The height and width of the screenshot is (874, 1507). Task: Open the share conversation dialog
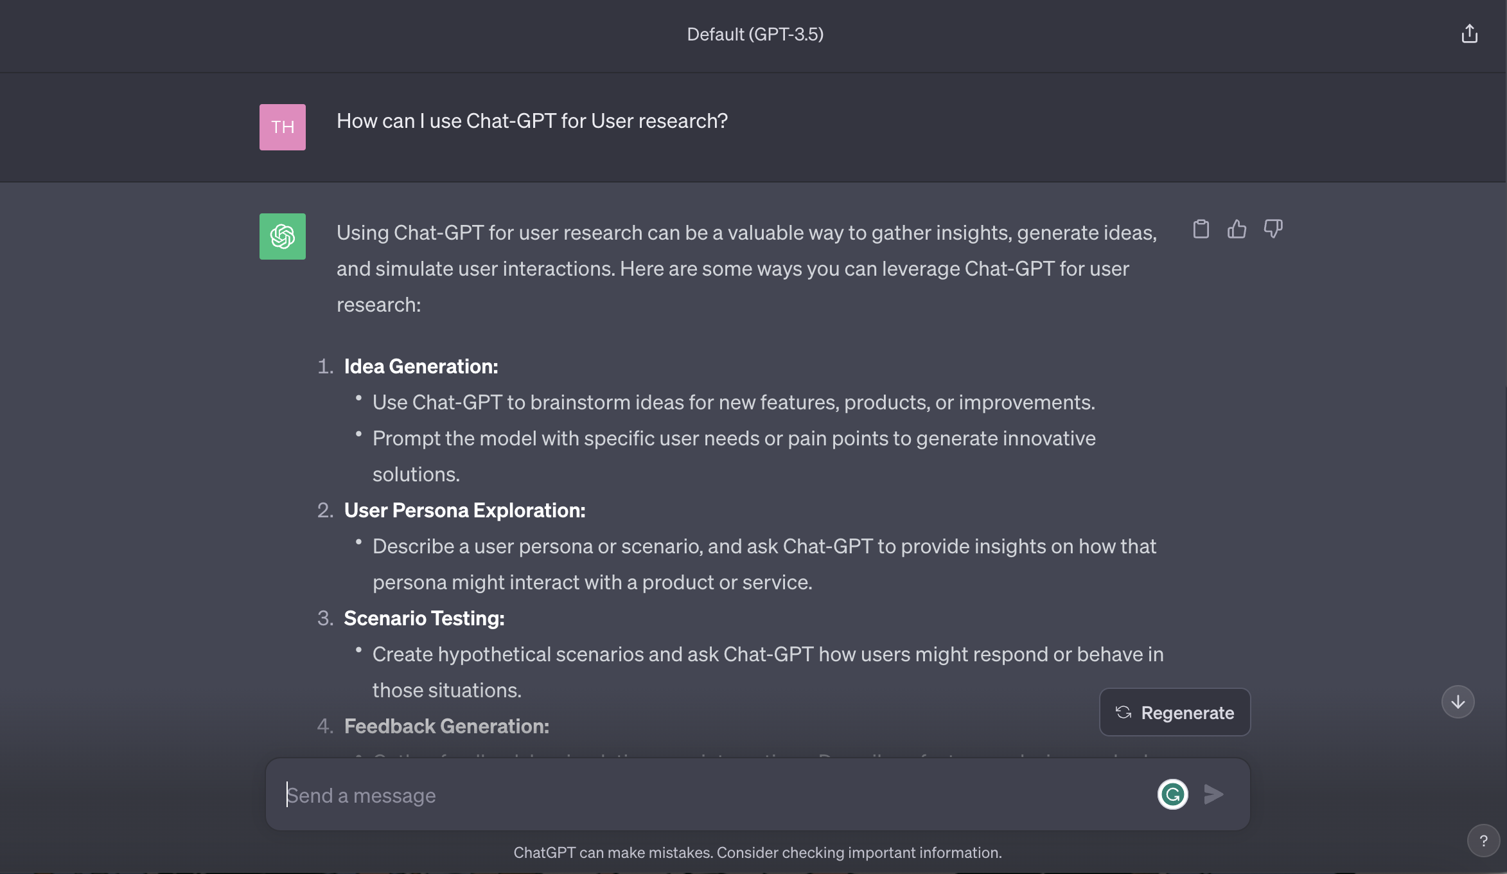1470,33
